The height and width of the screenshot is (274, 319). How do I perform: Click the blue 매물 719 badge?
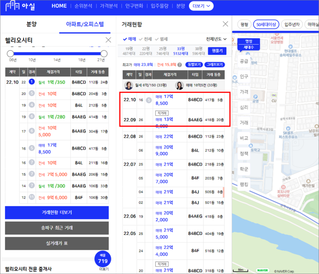[x=103, y=259]
